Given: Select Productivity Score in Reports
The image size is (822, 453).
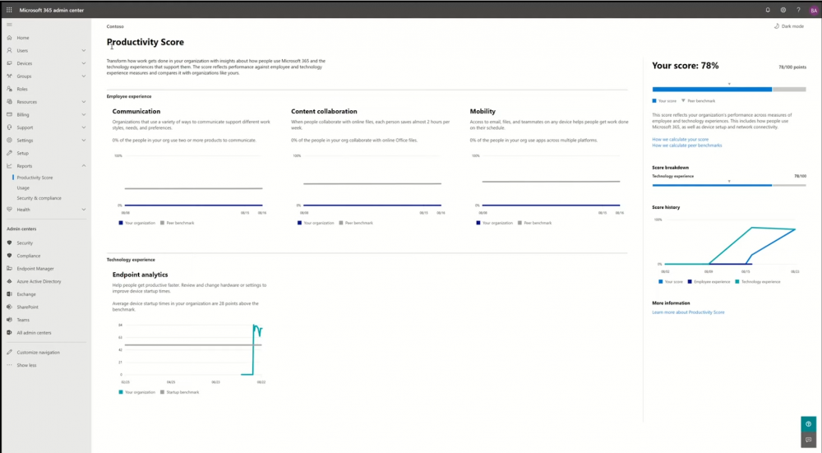Looking at the screenshot, I should (35, 178).
